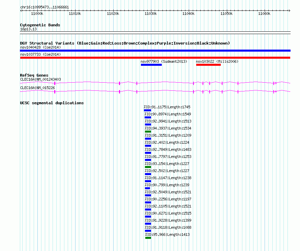Viewport: 300px width, 251px height.
Task: Click the nsv977903 (Sudmant2013) label
Action: [164, 61]
